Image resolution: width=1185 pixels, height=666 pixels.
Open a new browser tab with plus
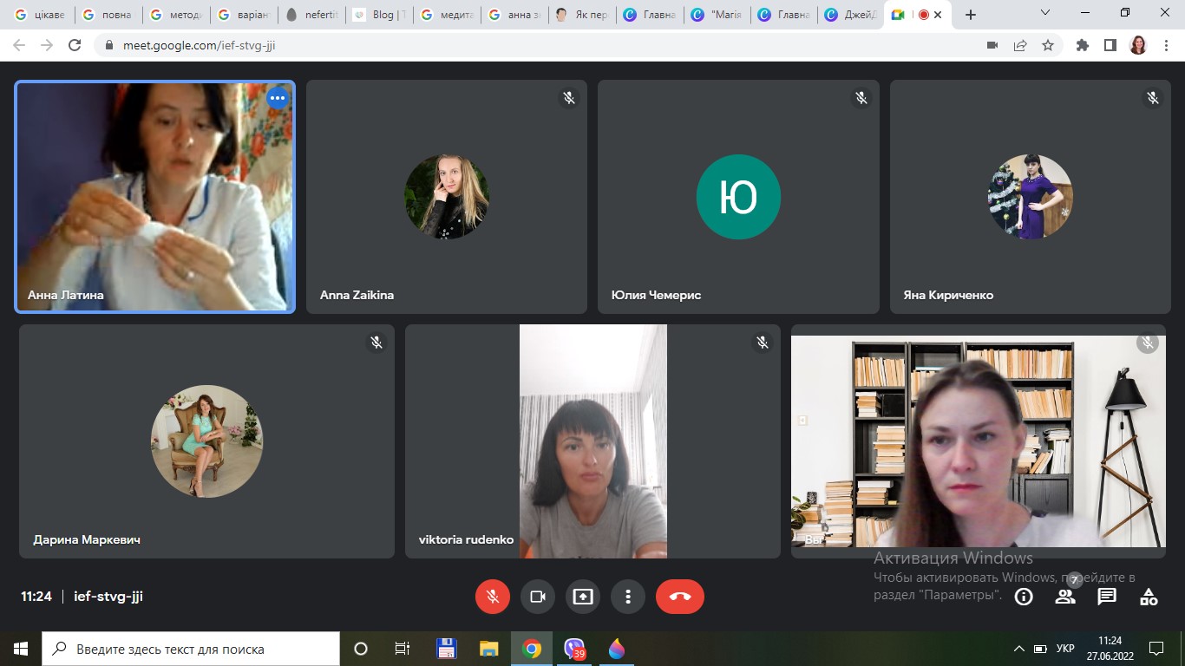click(971, 15)
